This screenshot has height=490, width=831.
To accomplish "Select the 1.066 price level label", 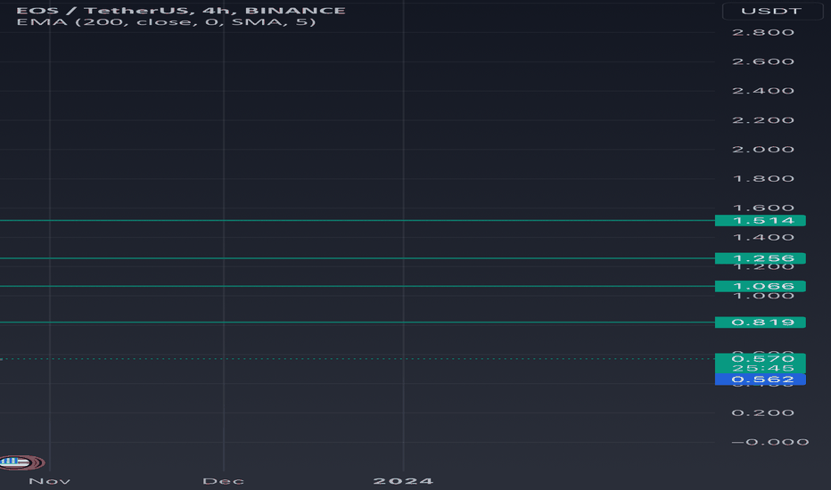I will tap(760, 287).
